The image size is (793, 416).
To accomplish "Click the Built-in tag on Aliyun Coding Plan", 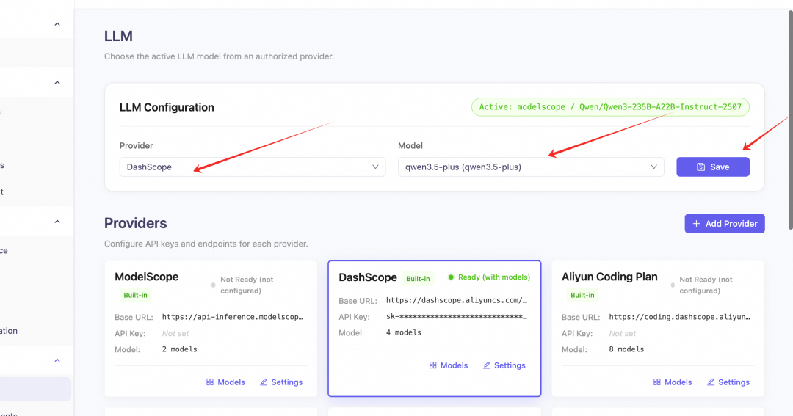I will 582,295.
